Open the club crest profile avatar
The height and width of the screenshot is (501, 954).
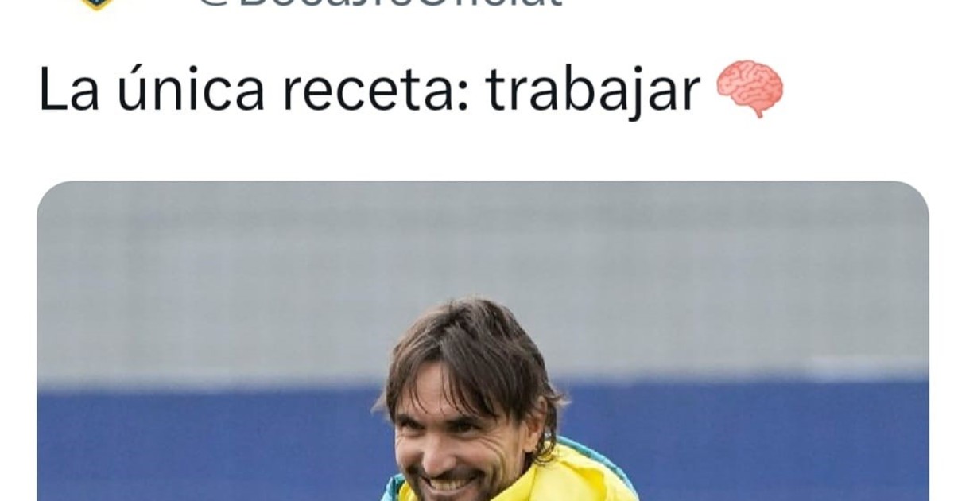click(x=95, y=4)
